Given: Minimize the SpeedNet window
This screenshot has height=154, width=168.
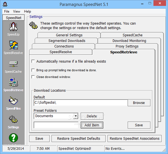Looking at the screenshot, I should (142, 4).
